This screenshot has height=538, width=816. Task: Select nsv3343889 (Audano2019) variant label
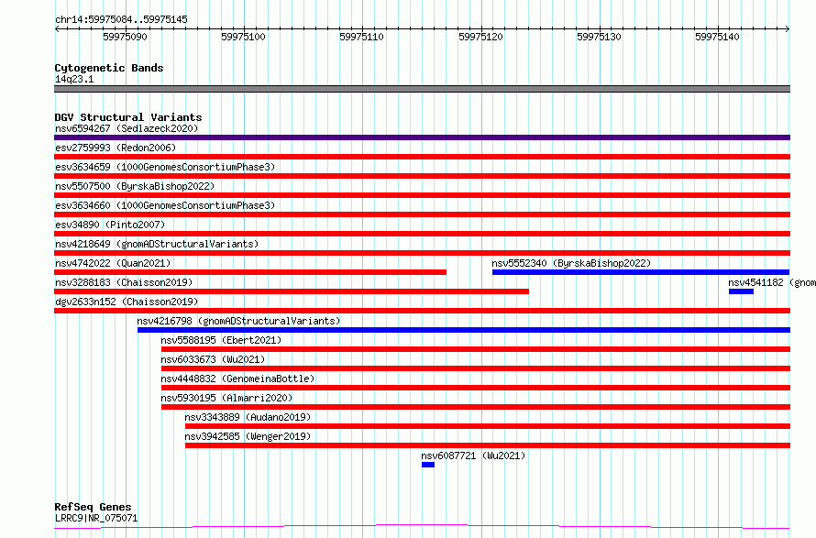[248, 417]
